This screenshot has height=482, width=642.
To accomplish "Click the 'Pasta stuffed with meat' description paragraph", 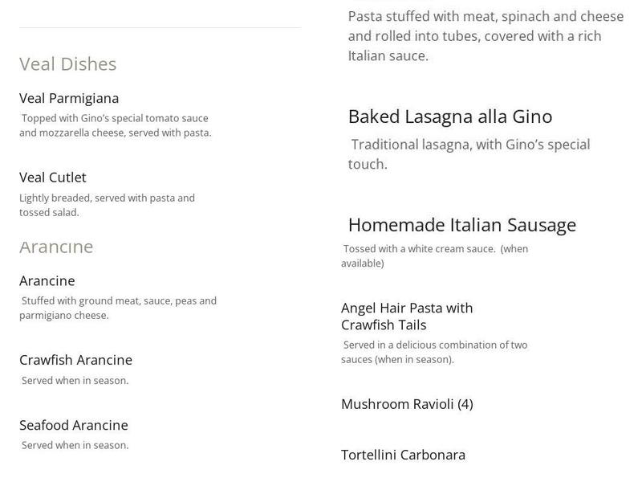I will click(486, 36).
